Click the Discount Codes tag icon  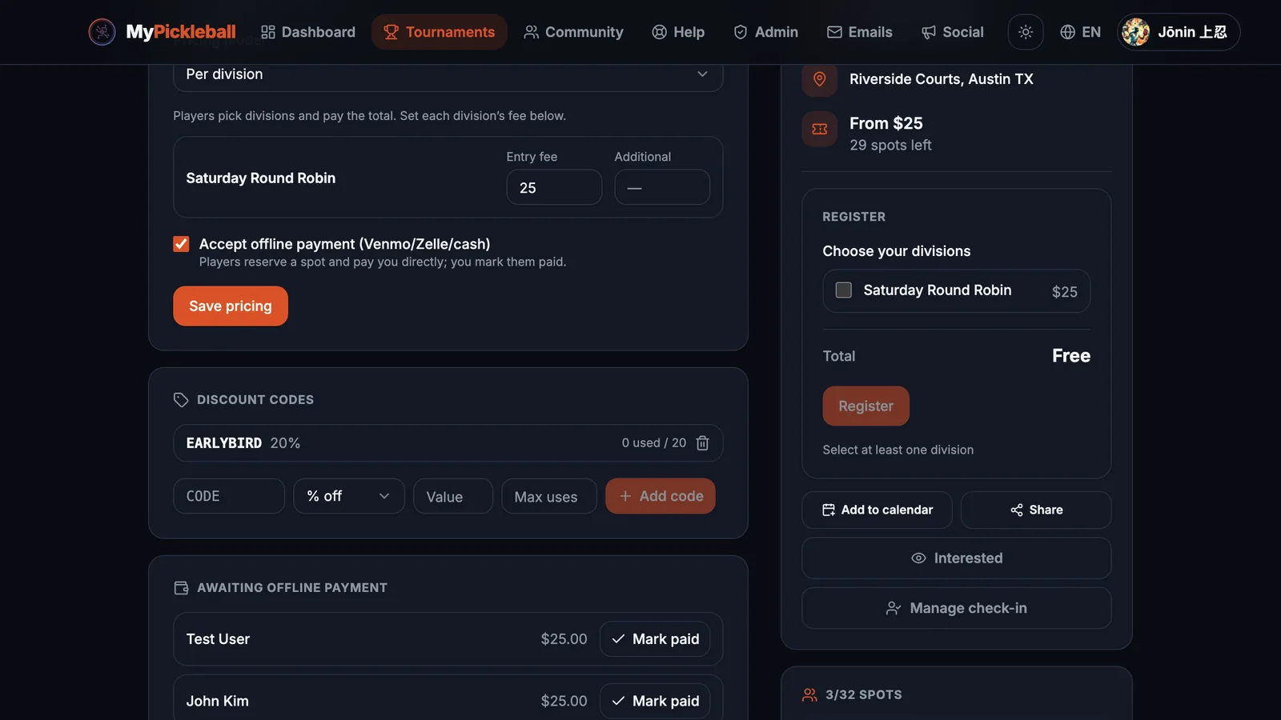[x=181, y=400]
